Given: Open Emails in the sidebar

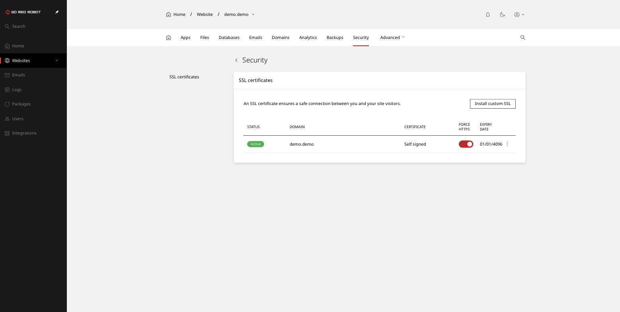Looking at the screenshot, I should [x=33, y=75].
